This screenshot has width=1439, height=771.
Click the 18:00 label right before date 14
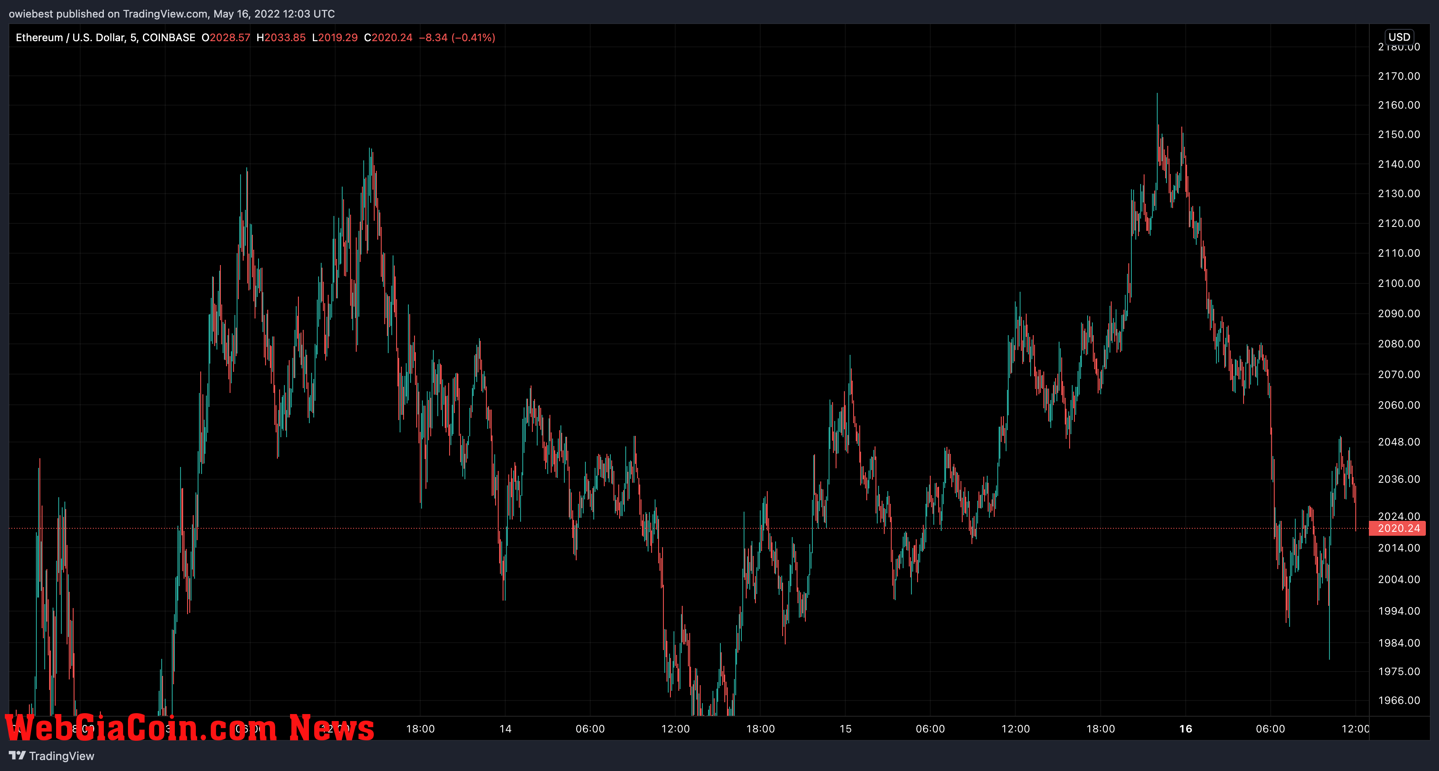click(x=420, y=729)
